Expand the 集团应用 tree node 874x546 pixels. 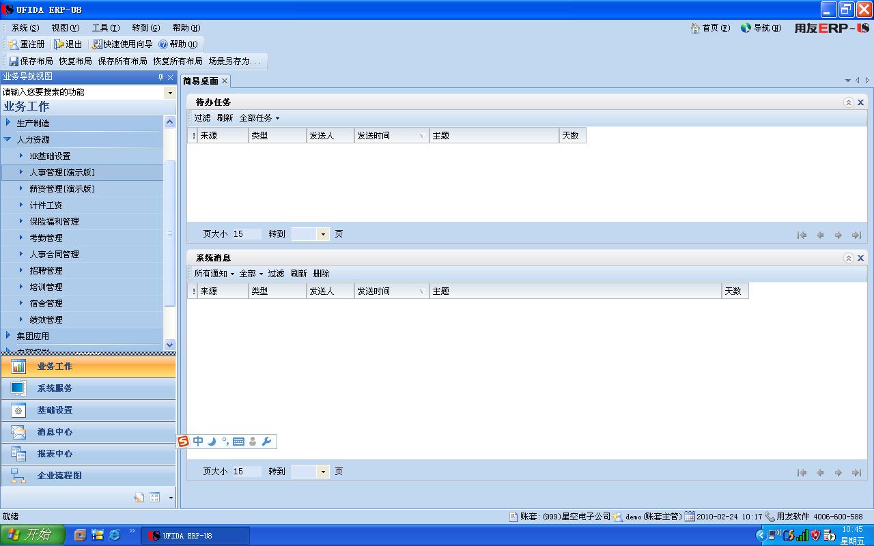8,336
